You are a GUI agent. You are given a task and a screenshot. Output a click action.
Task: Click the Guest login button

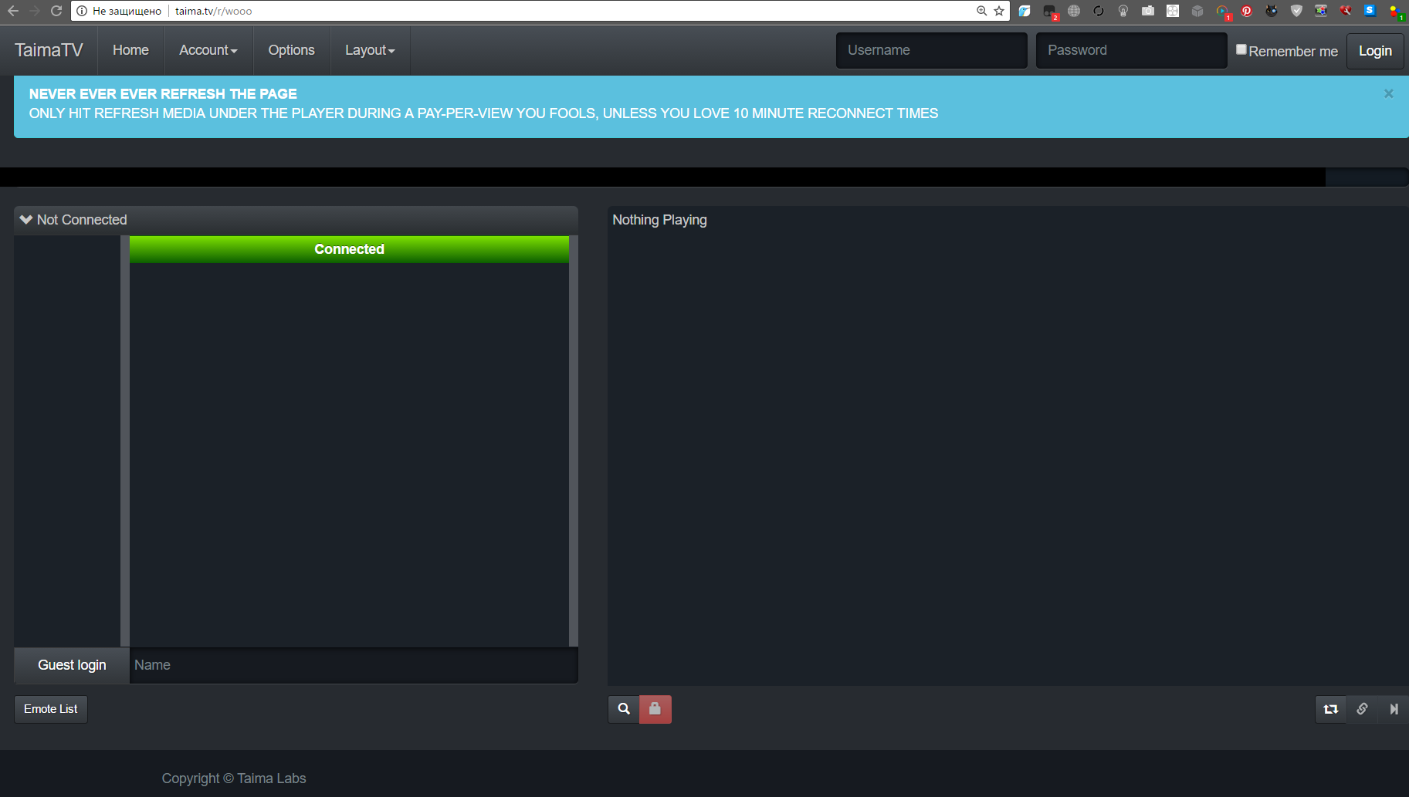pyautogui.click(x=72, y=665)
